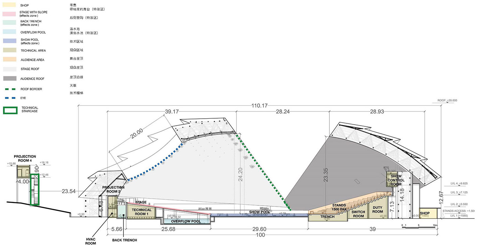Click the total length dimension '100'
The height and width of the screenshot is (246, 477).
pyautogui.click(x=260, y=235)
